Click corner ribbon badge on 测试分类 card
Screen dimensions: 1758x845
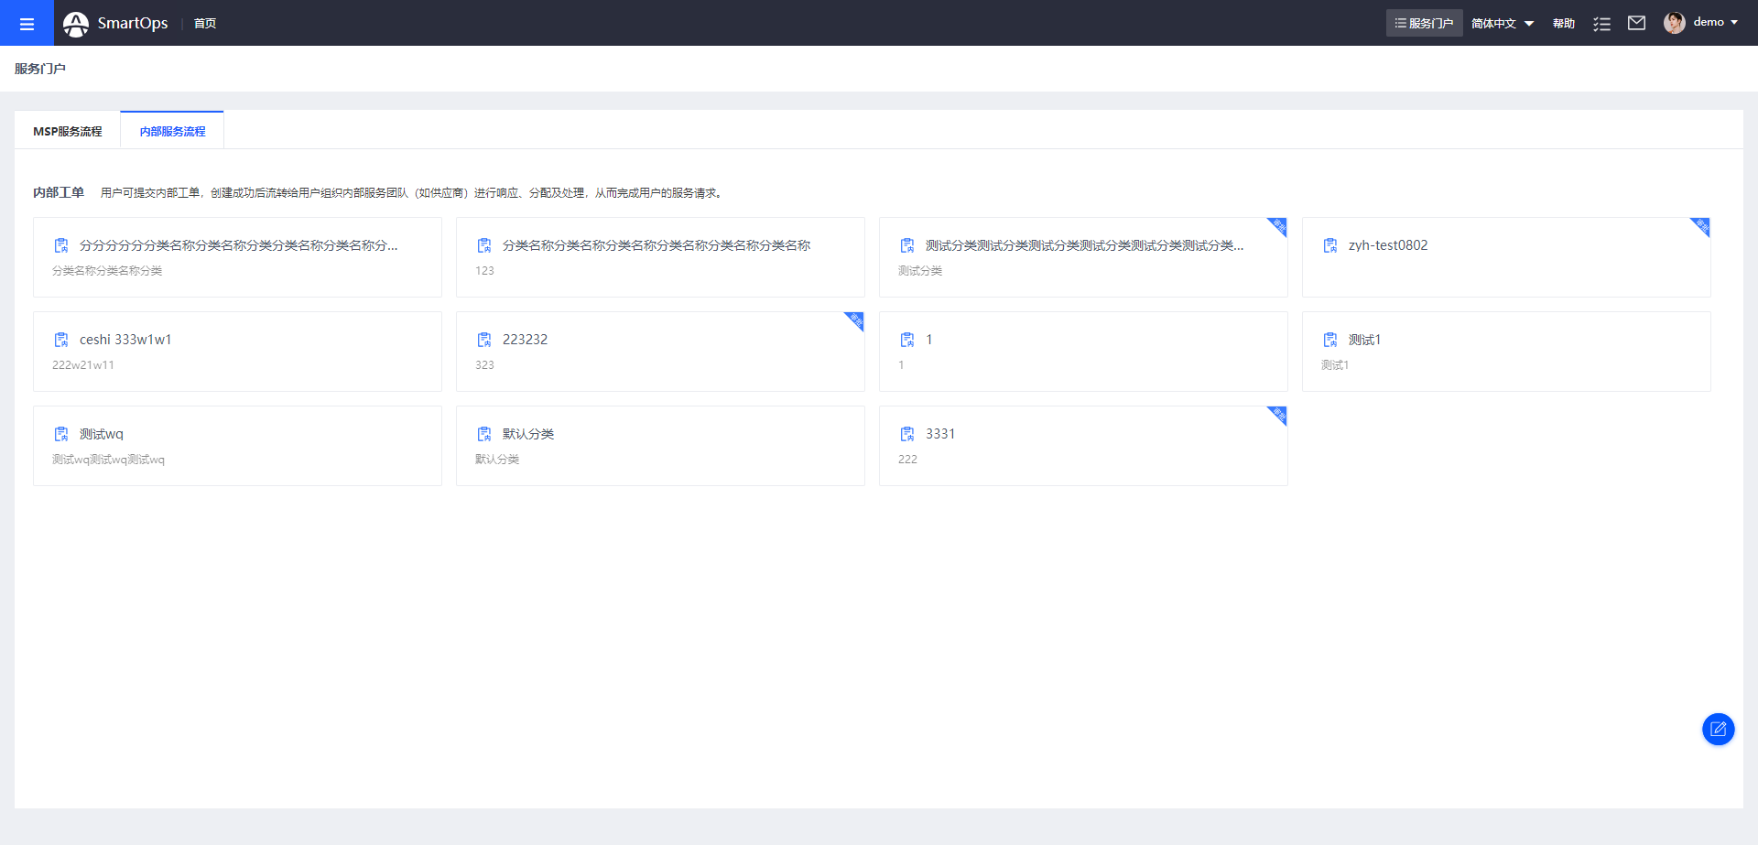(x=1279, y=225)
